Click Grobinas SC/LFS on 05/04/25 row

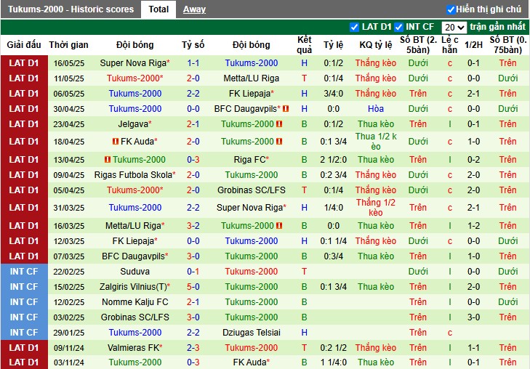coord(251,190)
